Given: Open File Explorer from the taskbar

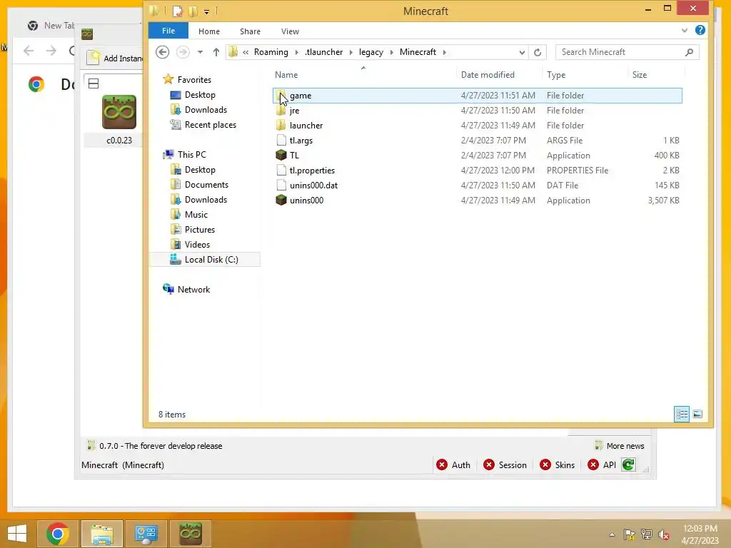Looking at the screenshot, I should (102, 534).
